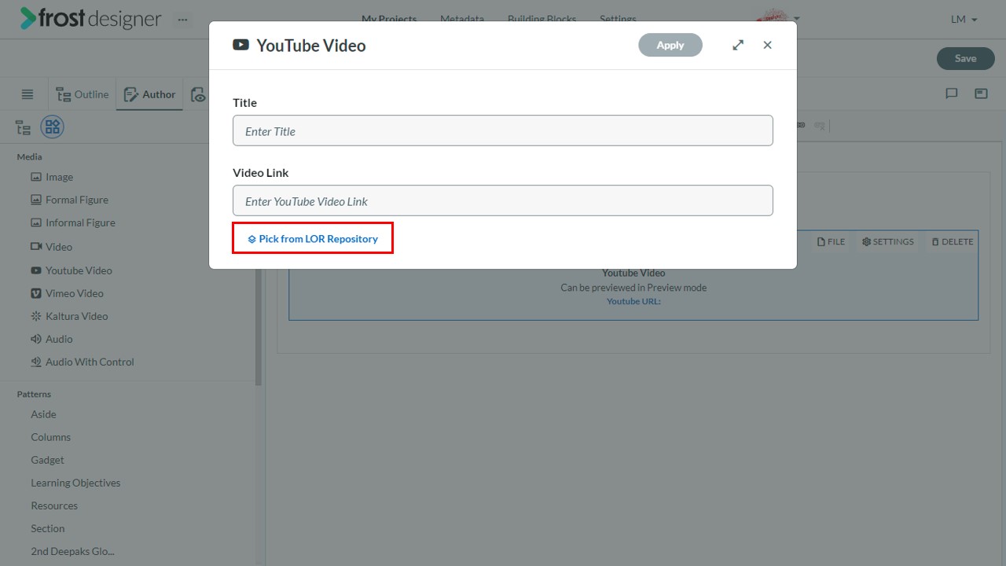Click the Youtube URL label in block
Screen dimensions: 1006x566
point(633,301)
